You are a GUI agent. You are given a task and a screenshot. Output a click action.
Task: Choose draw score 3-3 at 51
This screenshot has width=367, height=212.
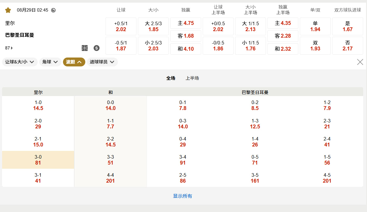click(111, 160)
